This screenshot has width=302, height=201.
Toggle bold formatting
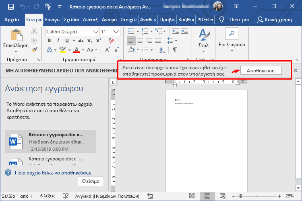(x=49, y=41)
